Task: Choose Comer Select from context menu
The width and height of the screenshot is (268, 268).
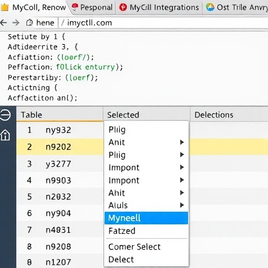Action: click(146, 247)
